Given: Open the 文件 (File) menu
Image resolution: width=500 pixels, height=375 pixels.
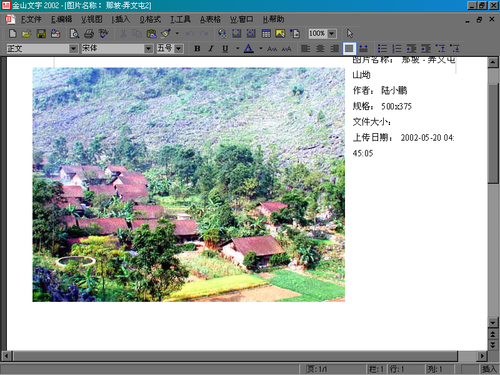Looking at the screenshot, I should coord(31,19).
